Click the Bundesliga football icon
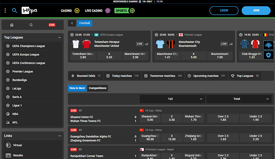The height and width of the screenshot is (159, 275). (8, 80)
